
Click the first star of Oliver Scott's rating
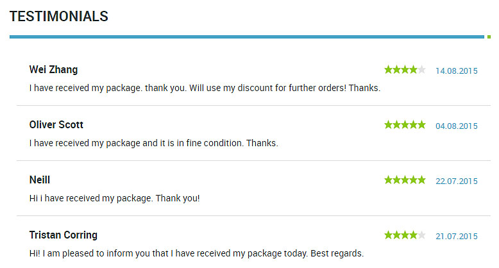(x=388, y=124)
